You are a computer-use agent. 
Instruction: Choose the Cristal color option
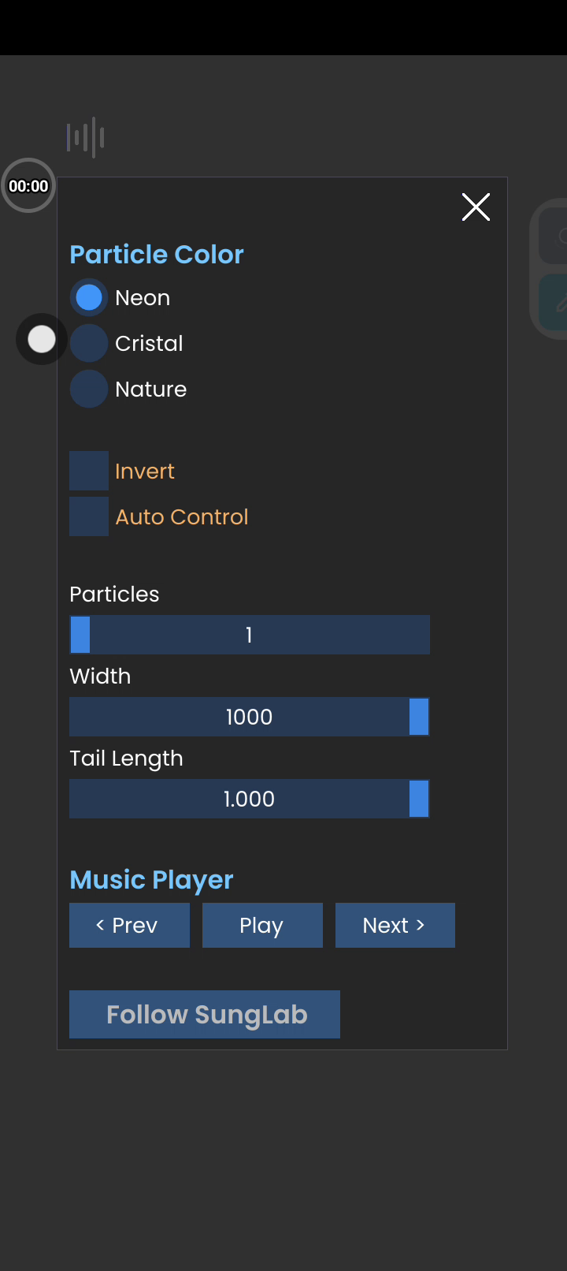[89, 343]
